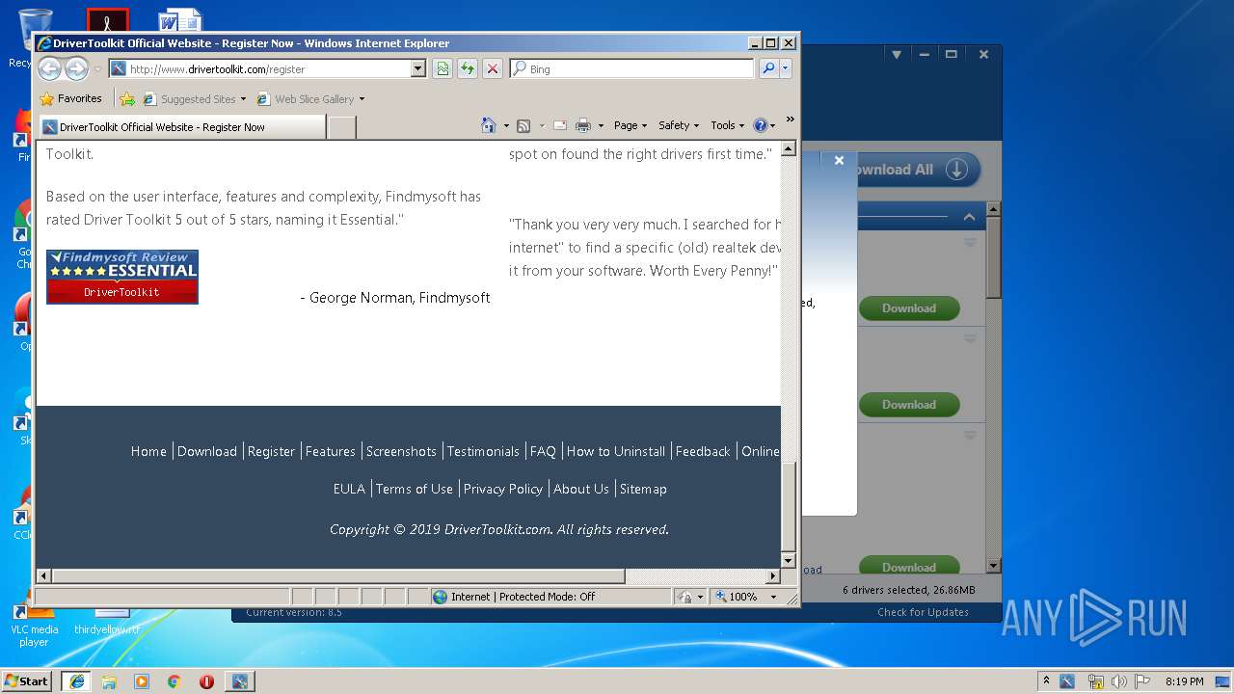The image size is (1234, 694).
Task: Click the How to Uninstall footer link
Action: click(616, 451)
